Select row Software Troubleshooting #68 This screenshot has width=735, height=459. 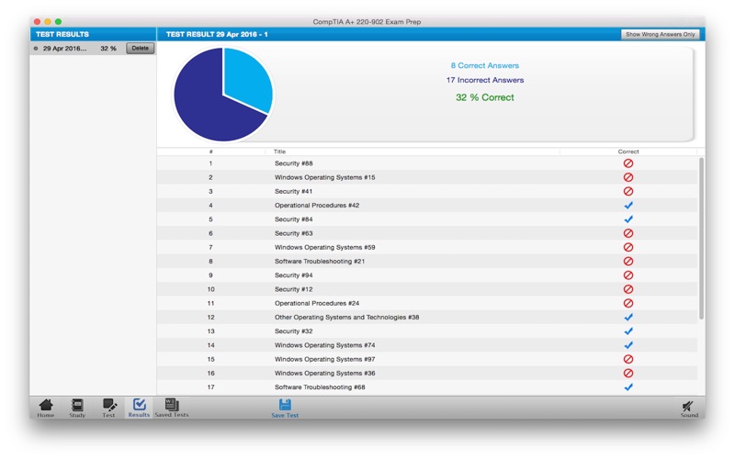427,386
